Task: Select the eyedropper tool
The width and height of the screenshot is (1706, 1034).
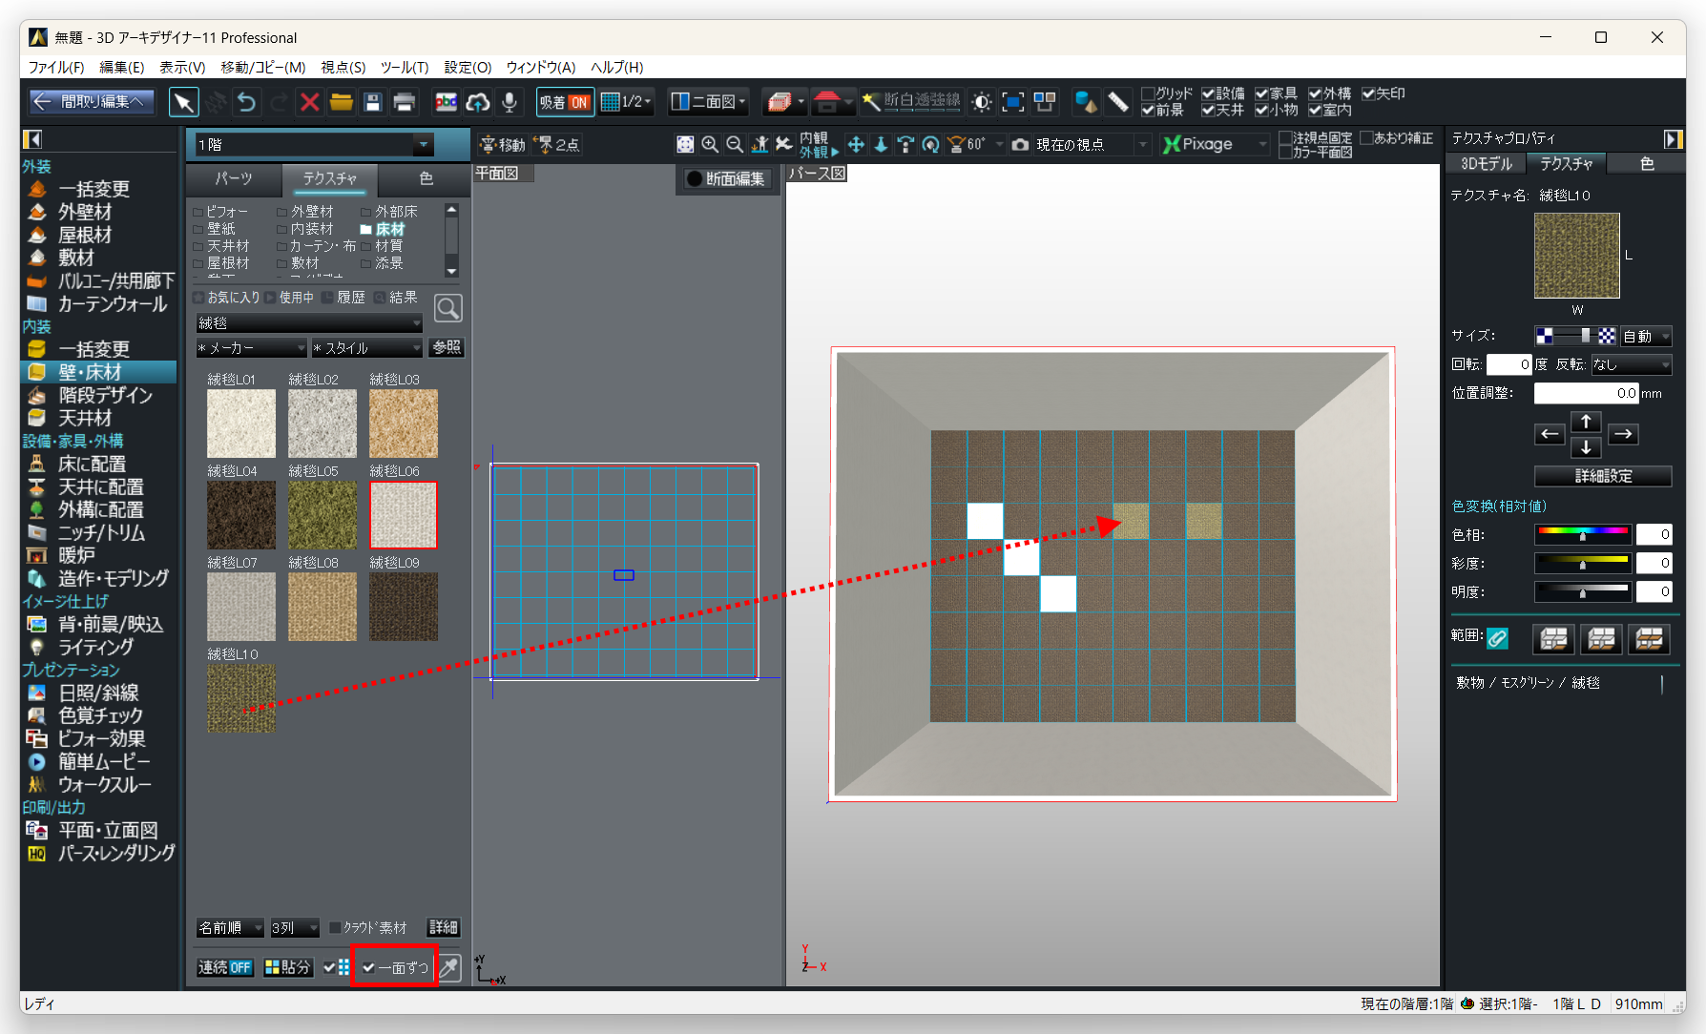Action: point(449,967)
